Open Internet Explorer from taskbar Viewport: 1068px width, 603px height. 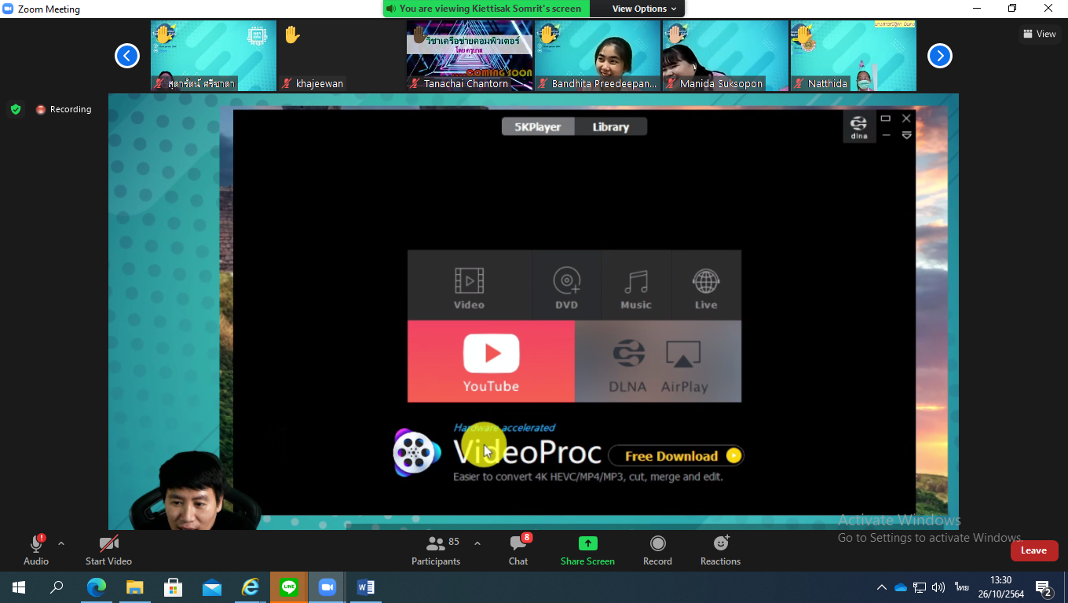[x=251, y=587]
